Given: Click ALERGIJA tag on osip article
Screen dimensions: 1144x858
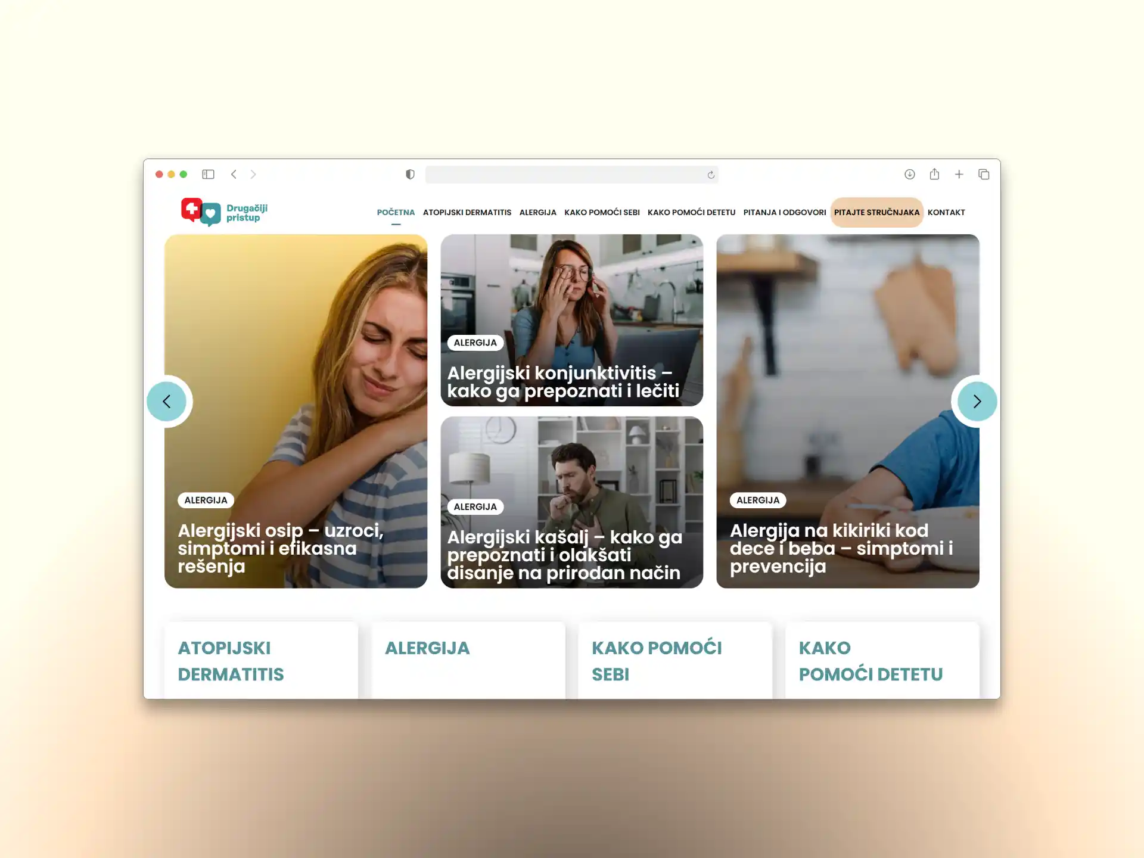Looking at the screenshot, I should click(206, 500).
